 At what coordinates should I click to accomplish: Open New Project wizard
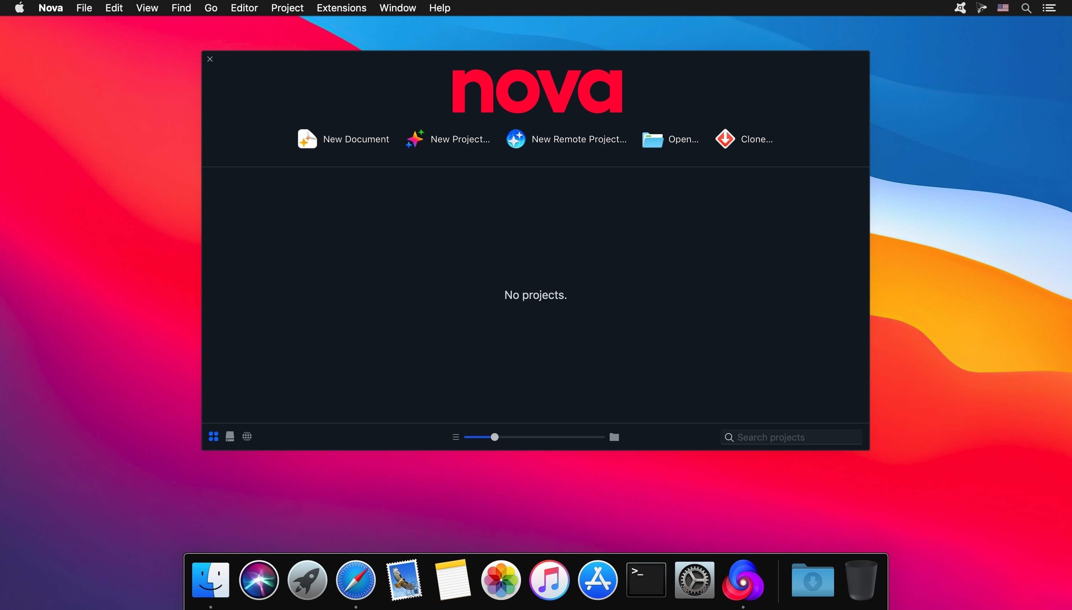pyautogui.click(x=448, y=138)
